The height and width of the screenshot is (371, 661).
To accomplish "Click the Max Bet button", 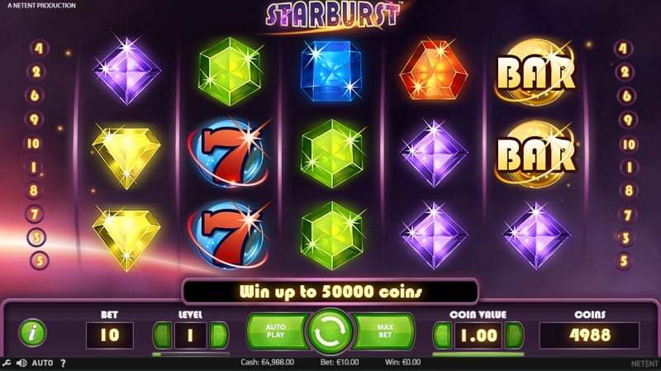I will [x=384, y=331].
